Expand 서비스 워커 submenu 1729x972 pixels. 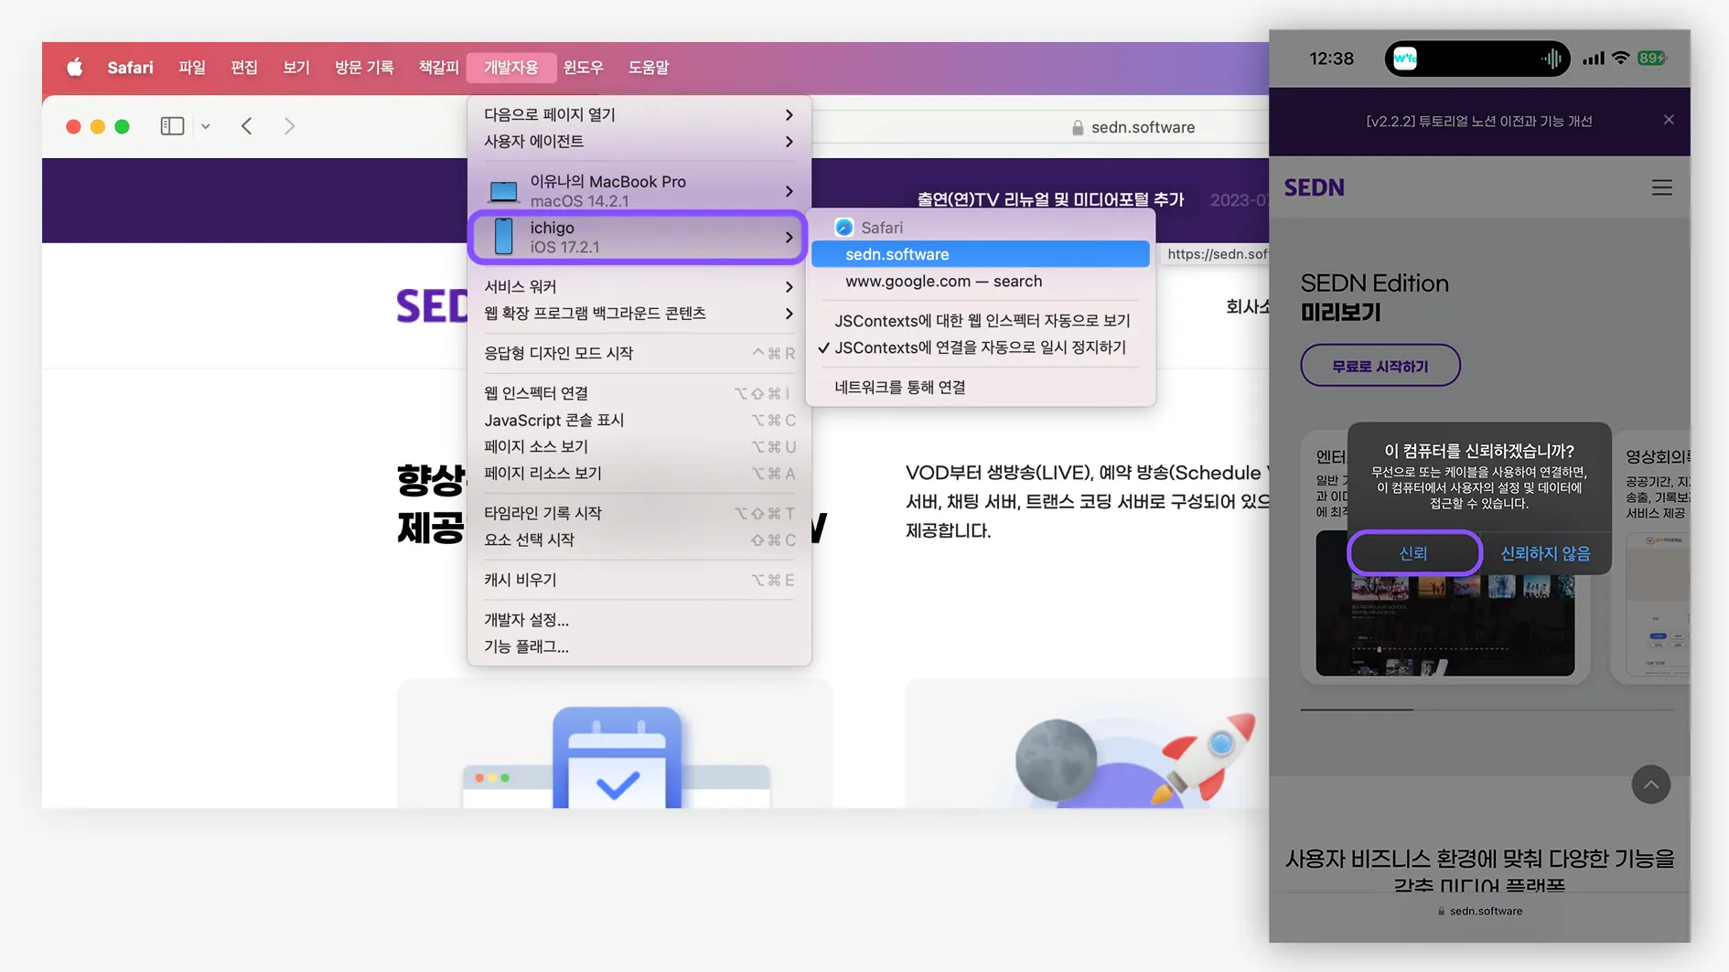[x=639, y=287]
